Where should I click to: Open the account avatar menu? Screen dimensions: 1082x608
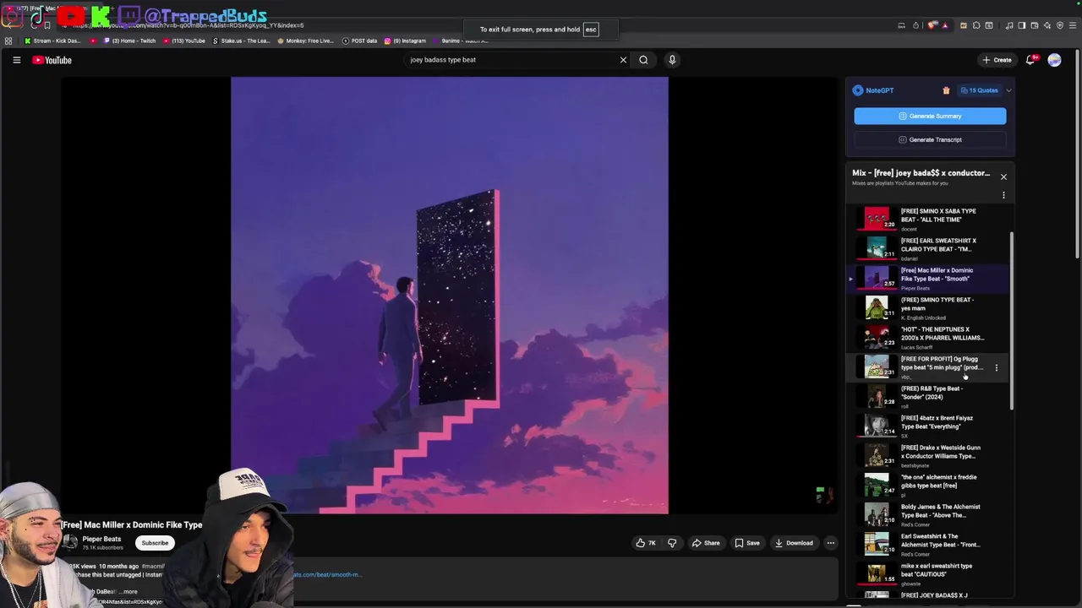[1054, 60]
